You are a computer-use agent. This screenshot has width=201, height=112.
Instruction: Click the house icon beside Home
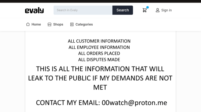point(28,24)
